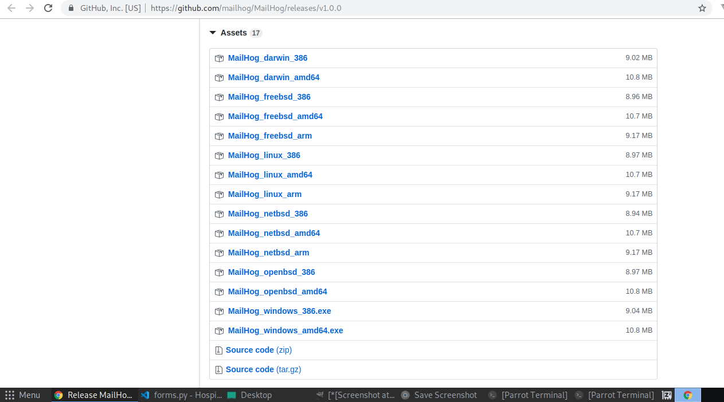This screenshot has height=402, width=724.
Task: Switch to Screenshot editor taskbar window
Action: point(356,395)
